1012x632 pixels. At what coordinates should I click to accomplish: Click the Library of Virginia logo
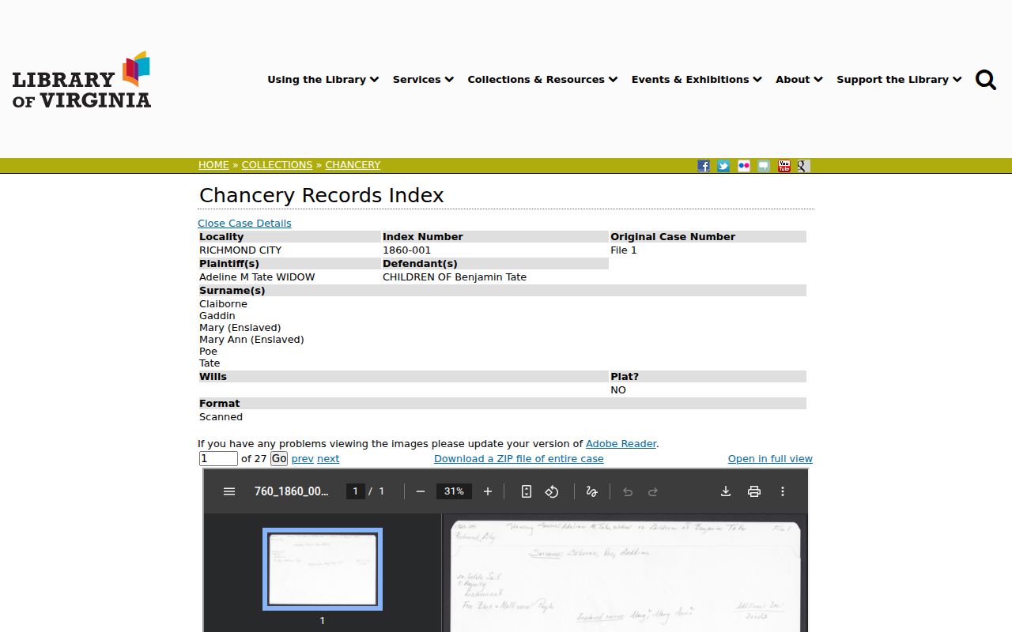pyautogui.click(x=81, y=80)
